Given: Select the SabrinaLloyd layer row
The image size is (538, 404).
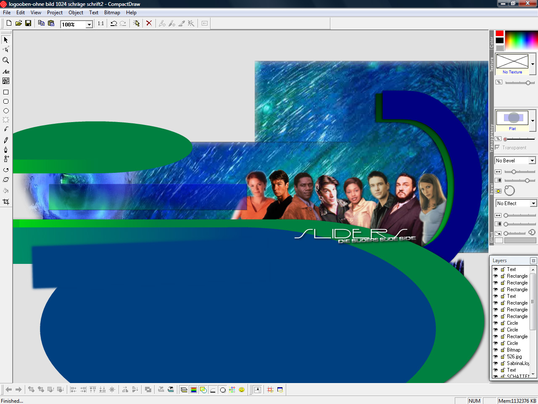Looking at the screenshot, I should pyautogui.click(x=511, y=363).
